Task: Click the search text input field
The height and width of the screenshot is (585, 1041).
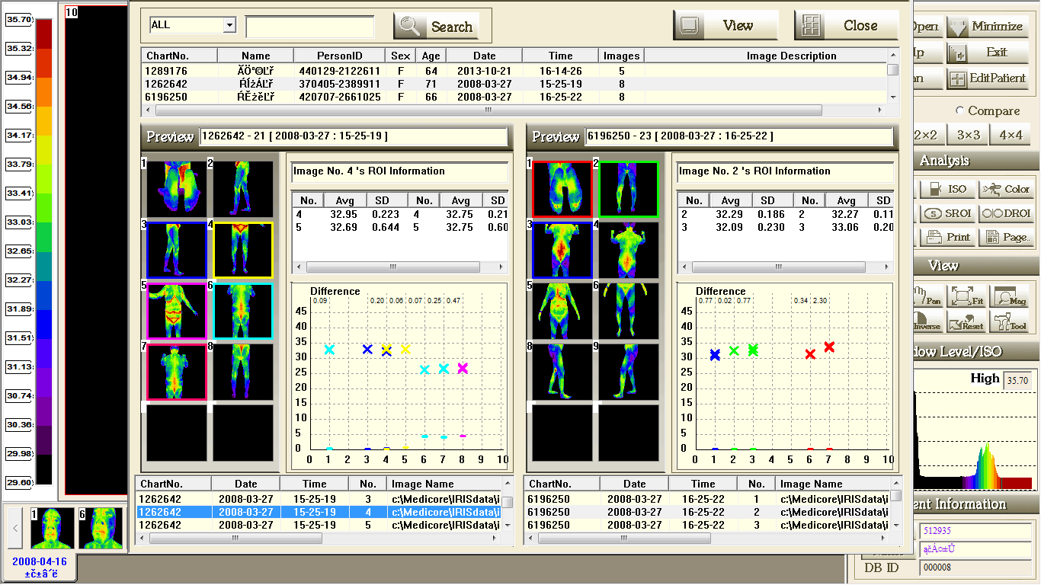Action: [x=310, y=27]
